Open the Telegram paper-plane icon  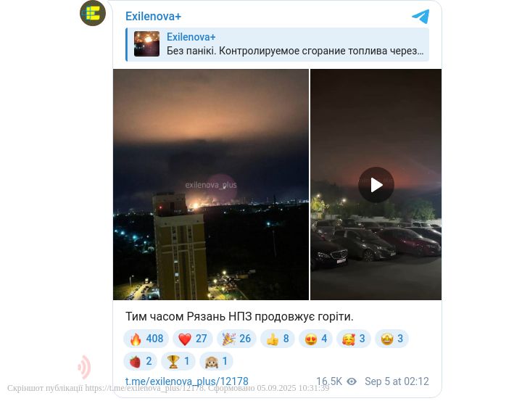point(420,17)
